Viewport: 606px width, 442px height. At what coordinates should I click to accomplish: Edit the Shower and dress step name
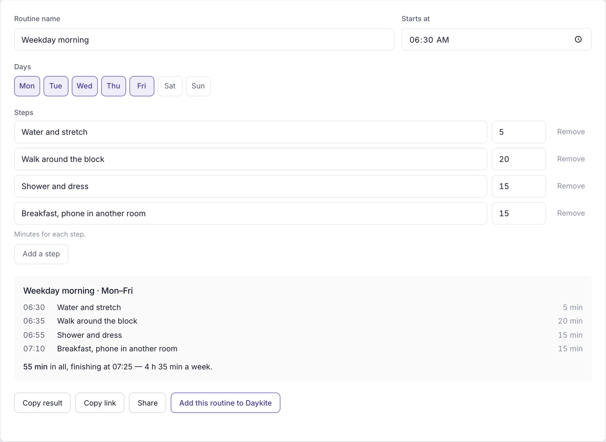coord(250,186)
